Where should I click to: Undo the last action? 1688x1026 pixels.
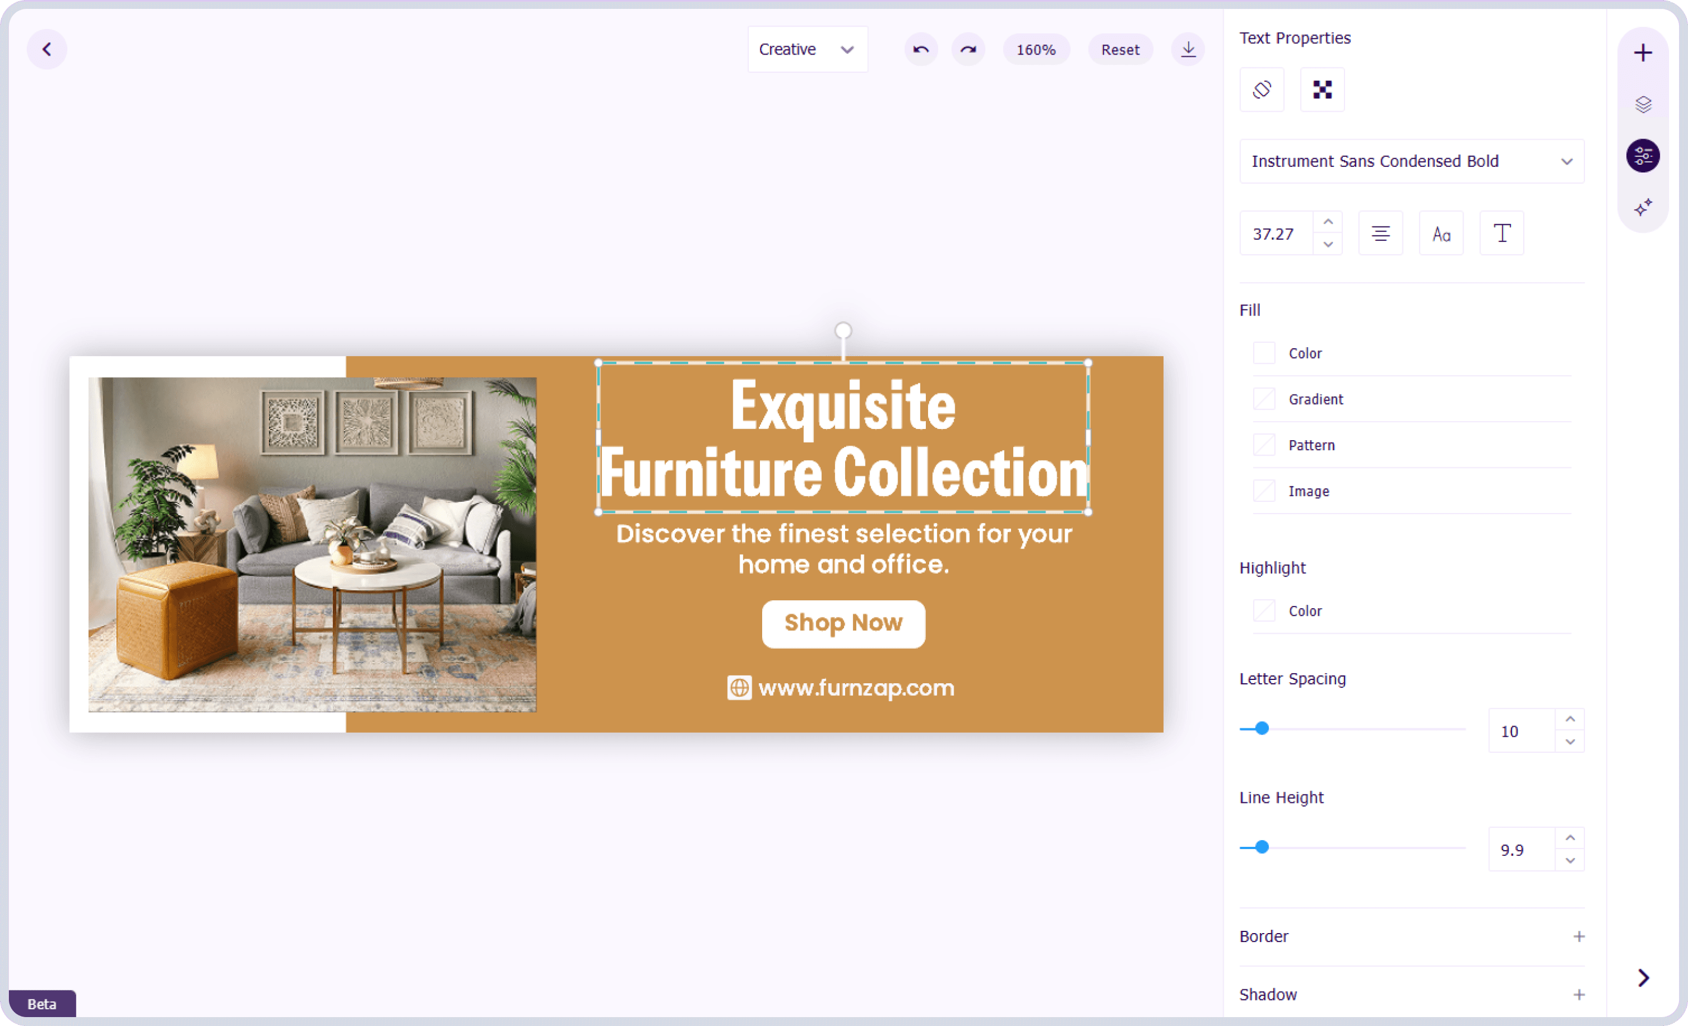921,50
